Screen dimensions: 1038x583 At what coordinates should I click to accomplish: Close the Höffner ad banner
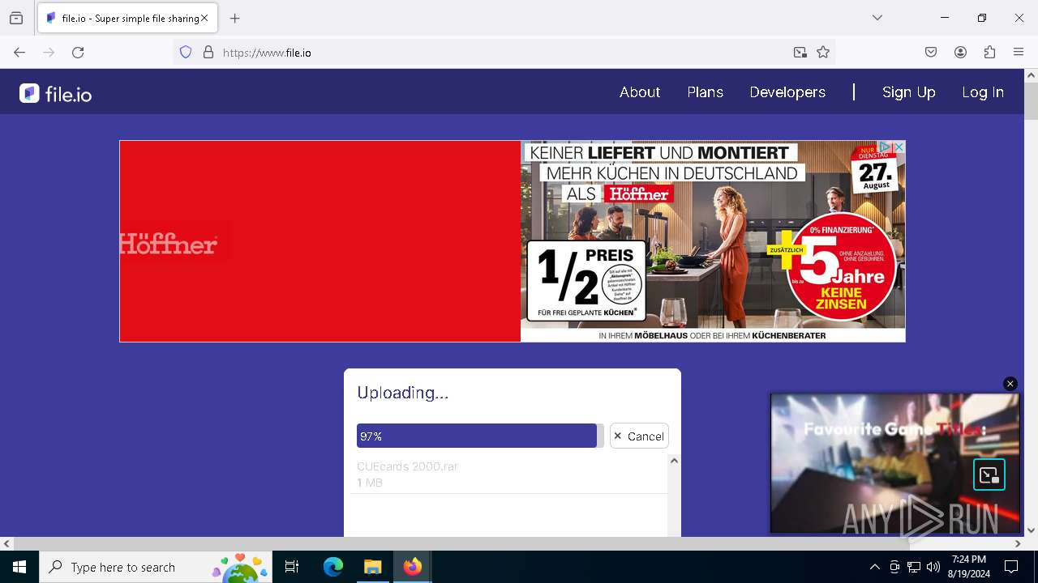click(x=899, y=147)
